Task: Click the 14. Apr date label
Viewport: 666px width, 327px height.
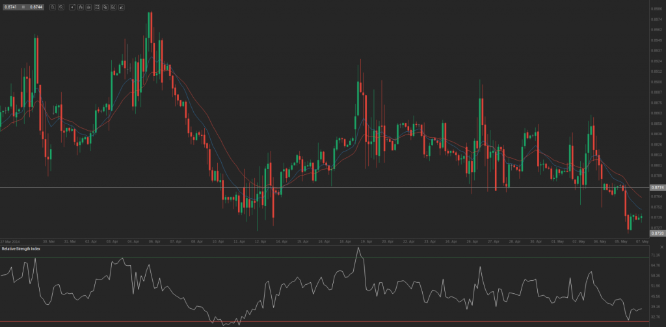Action: pos(282,241)
